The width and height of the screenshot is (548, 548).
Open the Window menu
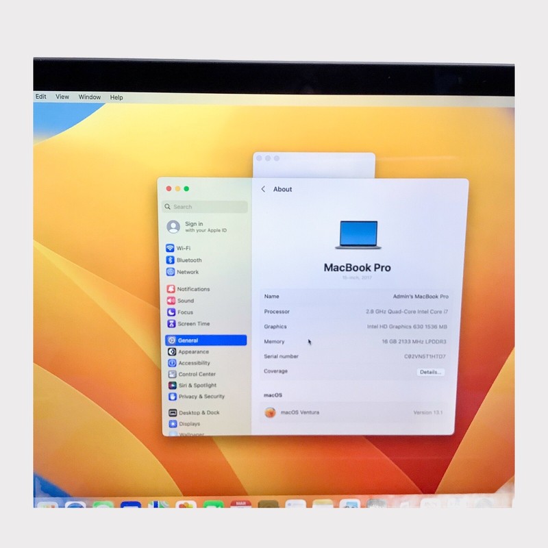(90, 97)
